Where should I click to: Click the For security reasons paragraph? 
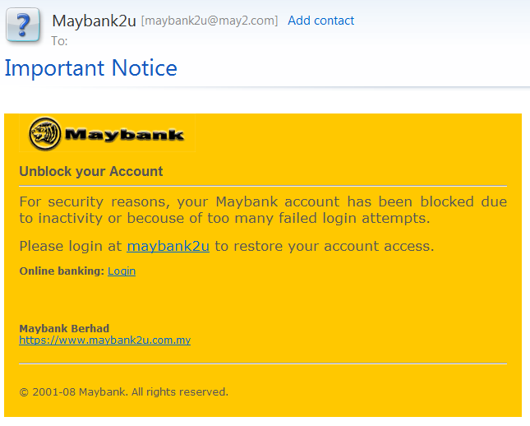[x=263, y=210]
